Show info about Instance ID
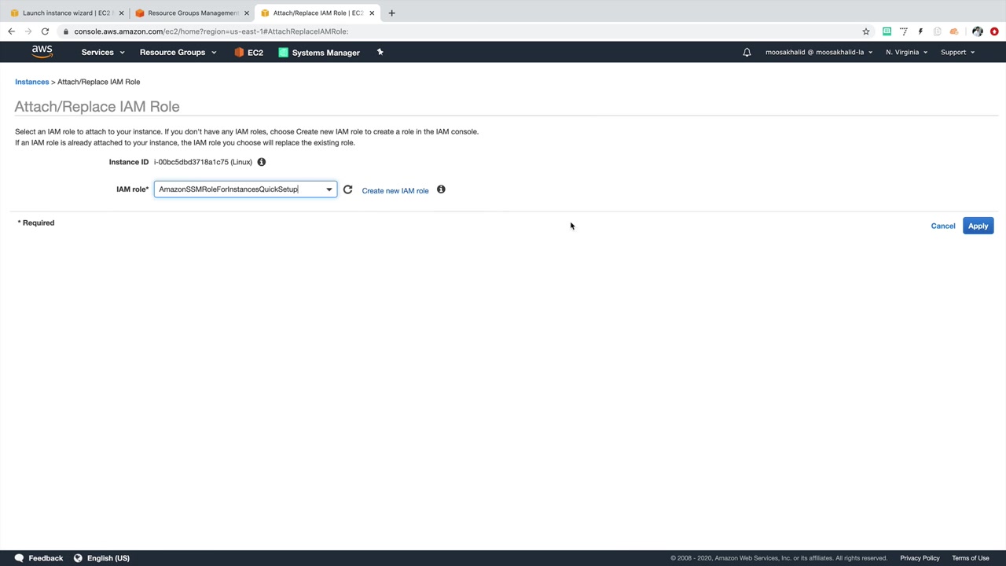The height and width of the screenshot is (566, 1006). (262, 162)
